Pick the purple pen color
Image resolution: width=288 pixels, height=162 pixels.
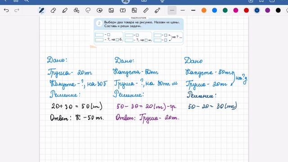pos(268,10)
